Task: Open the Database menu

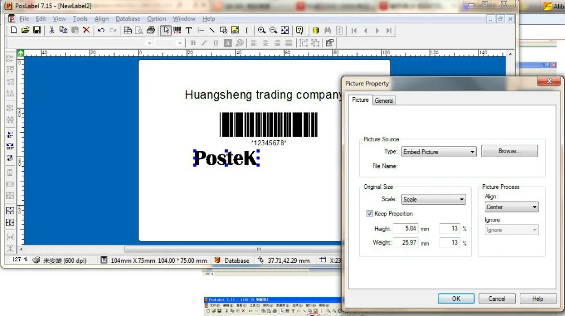Action: [x=128, y=19]
